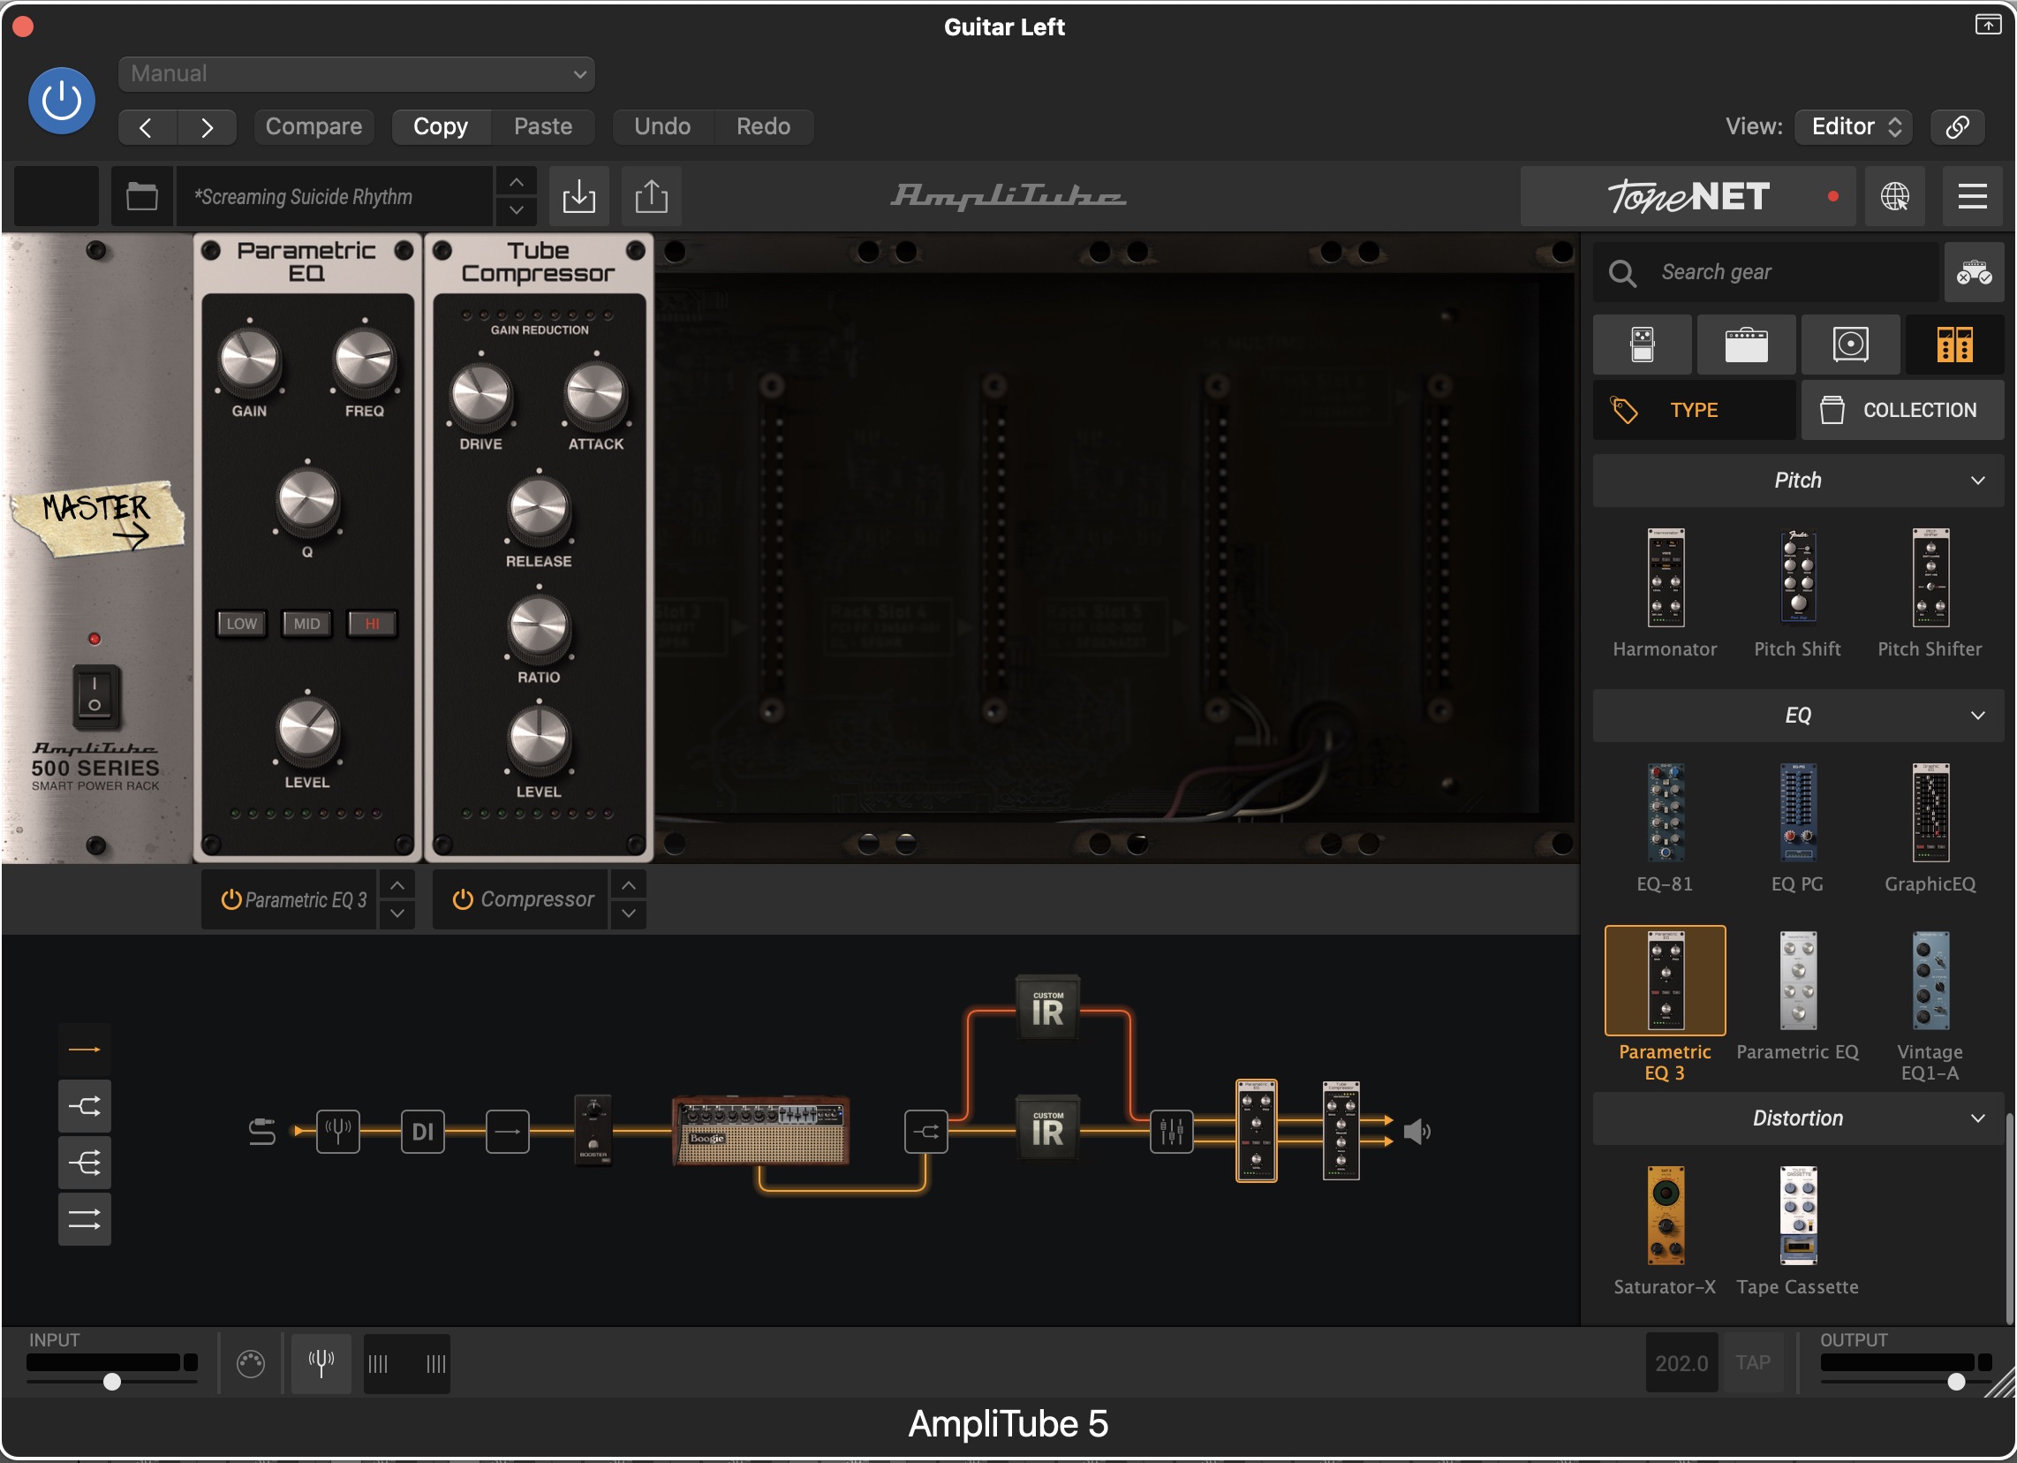This screenshot has width=2017, height=1463.
Task: Click the Copy button
Action: tap(441, 127)
